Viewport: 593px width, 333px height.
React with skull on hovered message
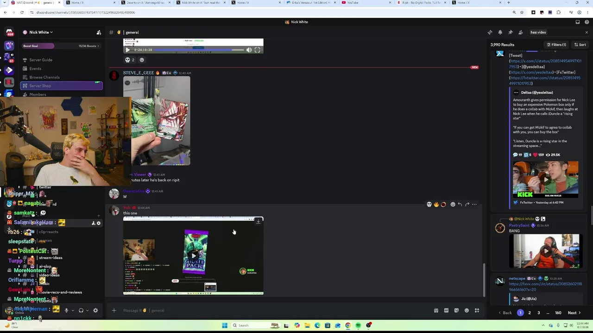point(429,204)
